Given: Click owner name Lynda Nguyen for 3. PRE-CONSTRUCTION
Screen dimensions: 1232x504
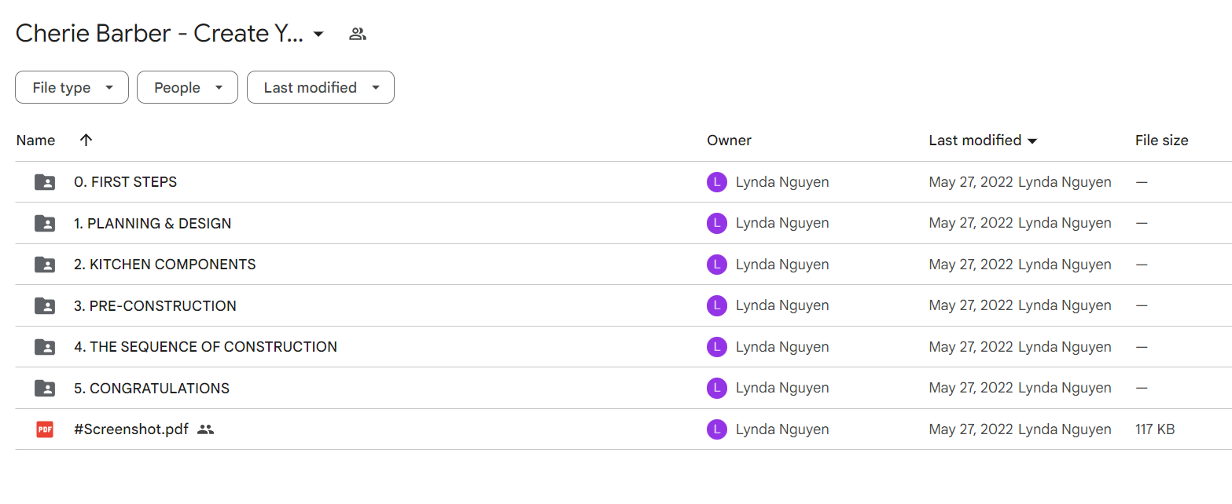Looking at the screenshot, I should pos(782,306).
